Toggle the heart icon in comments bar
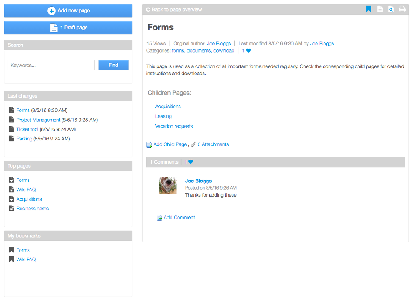 pyautogui.click(x=191, y=162)
